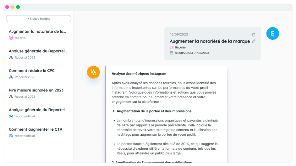The height and width of the screenshot is (166, 296).
Task: Click the calendar icon beside date range
Action: point(172,53)
